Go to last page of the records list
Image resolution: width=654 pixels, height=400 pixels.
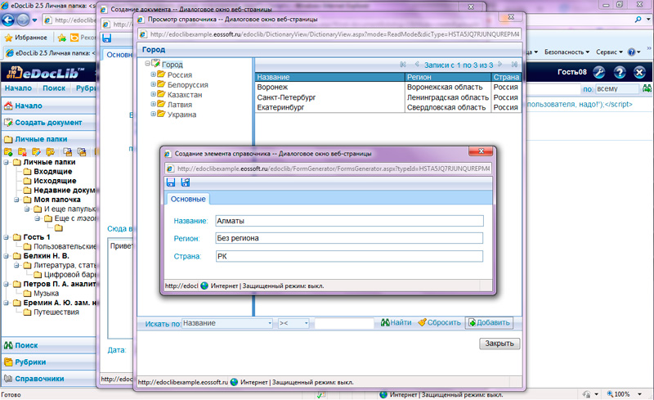(515, 65)
